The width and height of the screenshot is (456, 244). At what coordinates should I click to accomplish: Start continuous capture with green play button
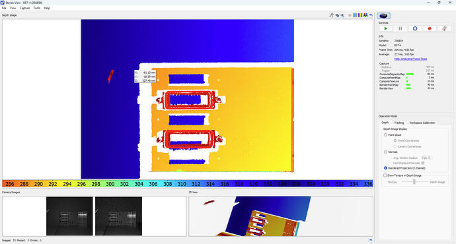386,28
